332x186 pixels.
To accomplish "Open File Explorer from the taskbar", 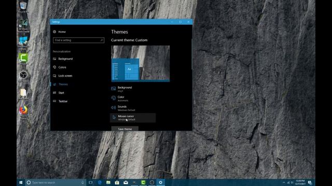I will click(x=108, y=182).
